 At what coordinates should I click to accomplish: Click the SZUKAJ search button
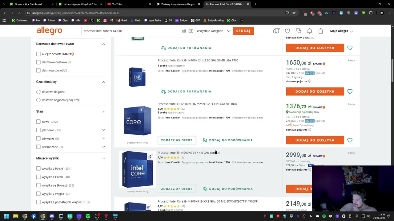click(x=243, y=31)
